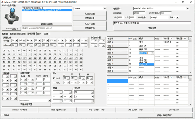The image size is (195, 119).
Task: Enable the Hat 2 checkbox
Action: (x=54, y=83)
